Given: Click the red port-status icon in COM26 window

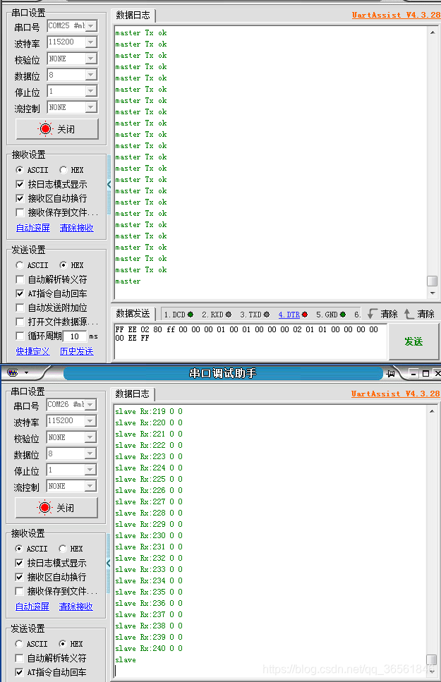Looking at the screenshot, I should [x=44, y=508].
